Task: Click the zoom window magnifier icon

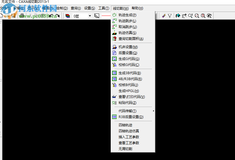Action: [197, 16]
